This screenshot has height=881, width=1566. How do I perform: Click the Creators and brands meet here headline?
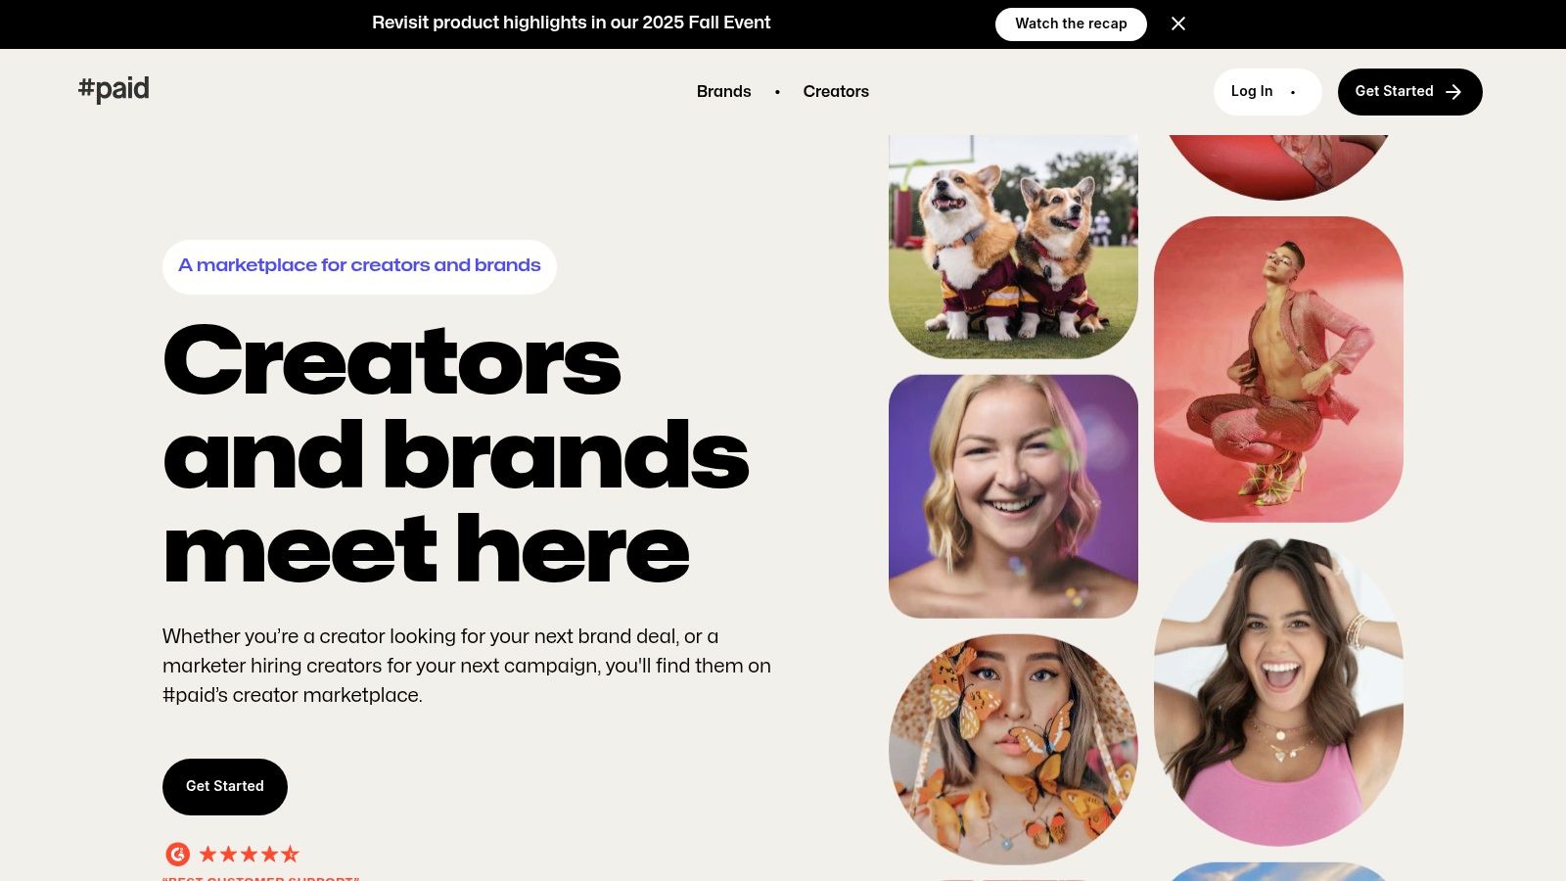tap(456, 455)
